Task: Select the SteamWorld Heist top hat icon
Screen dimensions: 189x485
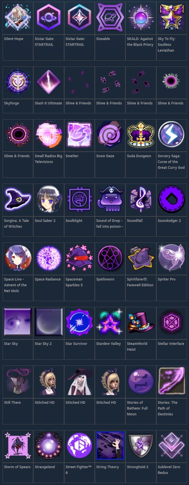Action: [141, 322]
